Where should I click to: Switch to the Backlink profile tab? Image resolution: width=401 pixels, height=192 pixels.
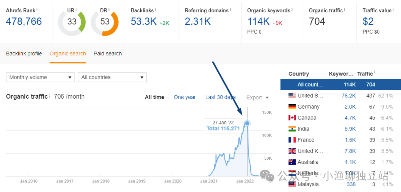(24, 54)
